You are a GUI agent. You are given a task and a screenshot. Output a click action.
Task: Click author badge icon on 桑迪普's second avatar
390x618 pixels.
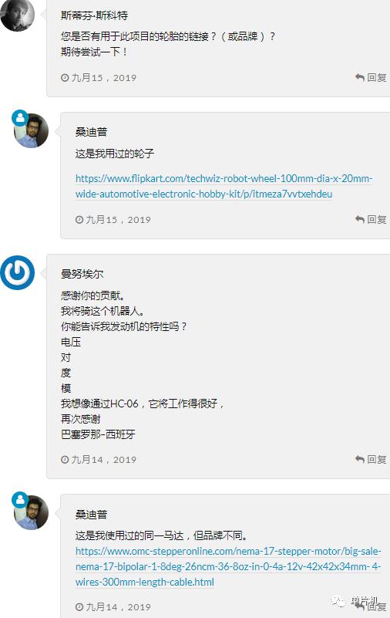click(x=20, y=500)
